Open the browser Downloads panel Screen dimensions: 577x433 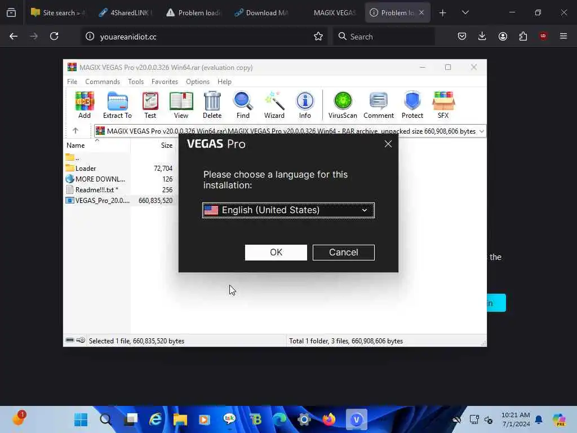(x=482, y=36)
